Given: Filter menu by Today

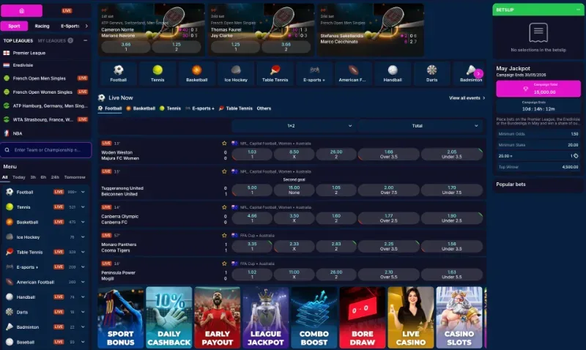Looking at the screenshot, I should [x=19, y=177].
